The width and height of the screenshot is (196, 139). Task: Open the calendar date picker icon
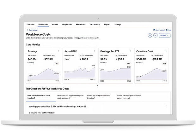[x=150, y=35]
